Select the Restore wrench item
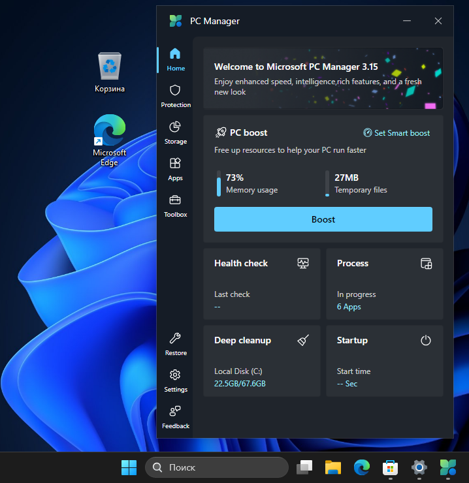469x483 pixels. pyautogui.click(x=176, y=345)
